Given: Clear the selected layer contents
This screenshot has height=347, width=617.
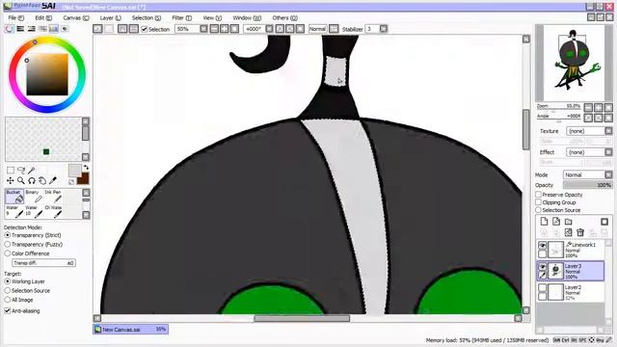Looking at the screenshot, I should pyautogui.click(x=568, y=232).
